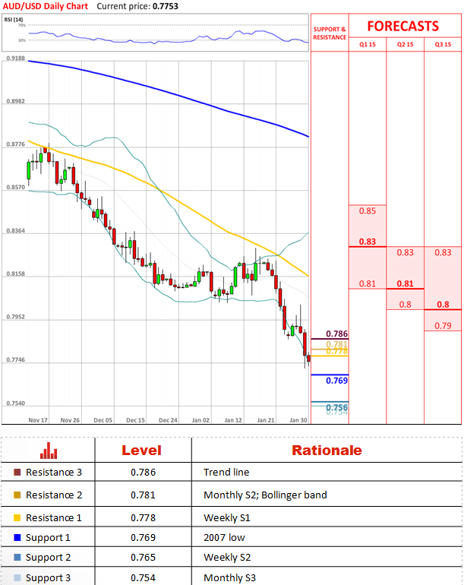Click the Dec 05 date axis label
This screenshot has width=464, height=585.
(103, 420)
